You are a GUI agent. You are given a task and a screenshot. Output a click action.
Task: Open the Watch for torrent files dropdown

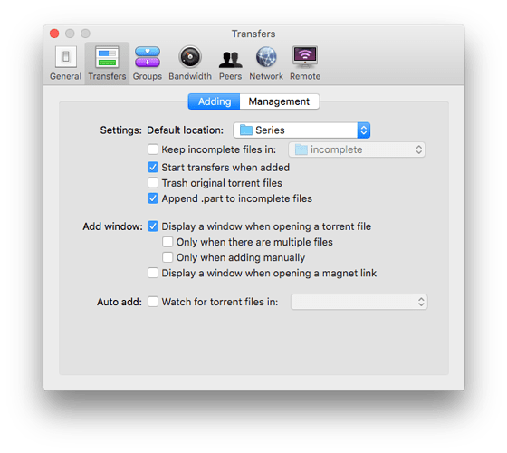point(359,302)
